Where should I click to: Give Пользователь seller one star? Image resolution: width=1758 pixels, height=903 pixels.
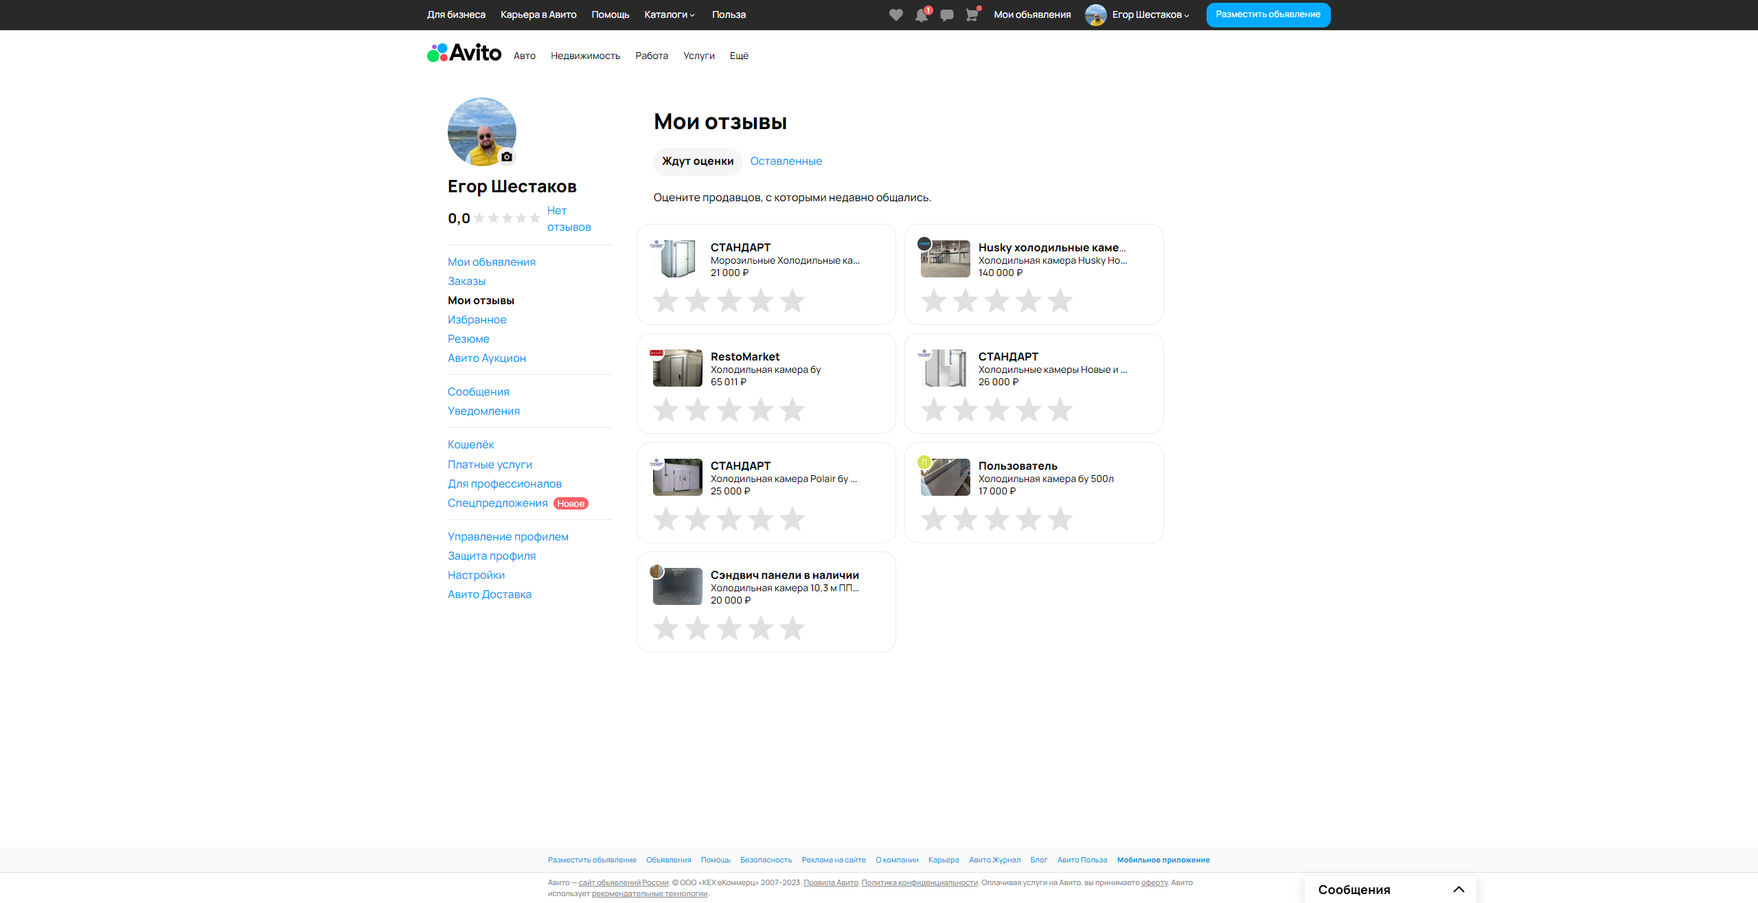coord(934,519)
